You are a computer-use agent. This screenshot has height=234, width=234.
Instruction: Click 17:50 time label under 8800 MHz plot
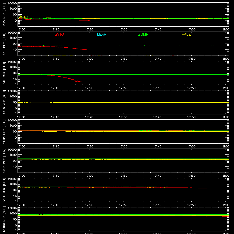(191, 205)
